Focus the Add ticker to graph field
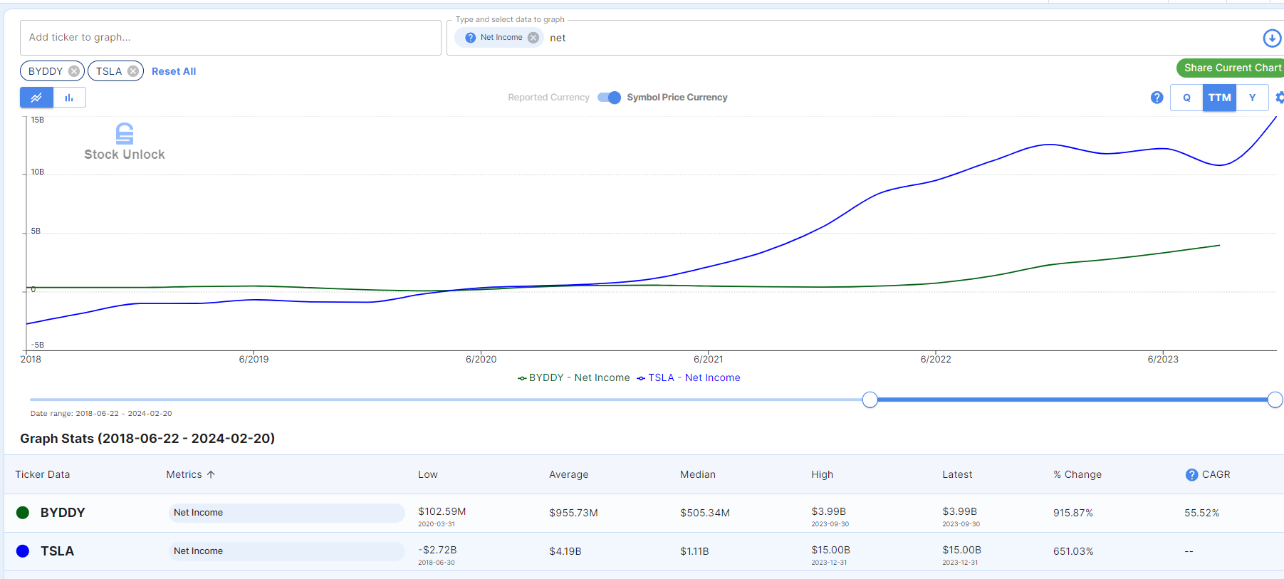This screenshot has height=579, width=1284. (x=231, y=38)
